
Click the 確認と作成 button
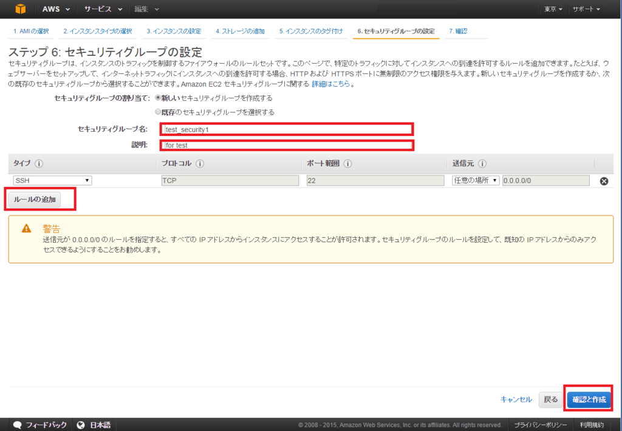click(x=588, y=400)
